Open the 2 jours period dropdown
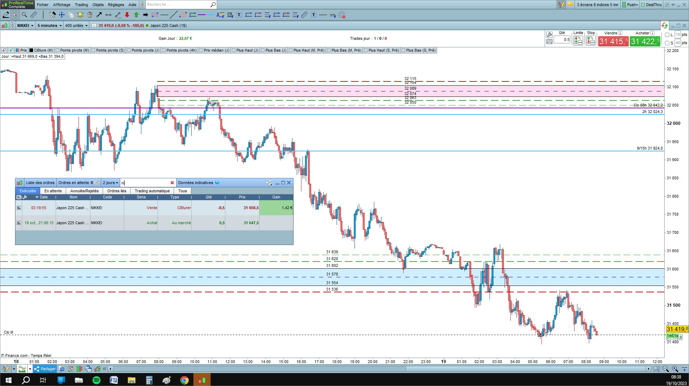The image size is (689, 386). [x=111, y=183]
